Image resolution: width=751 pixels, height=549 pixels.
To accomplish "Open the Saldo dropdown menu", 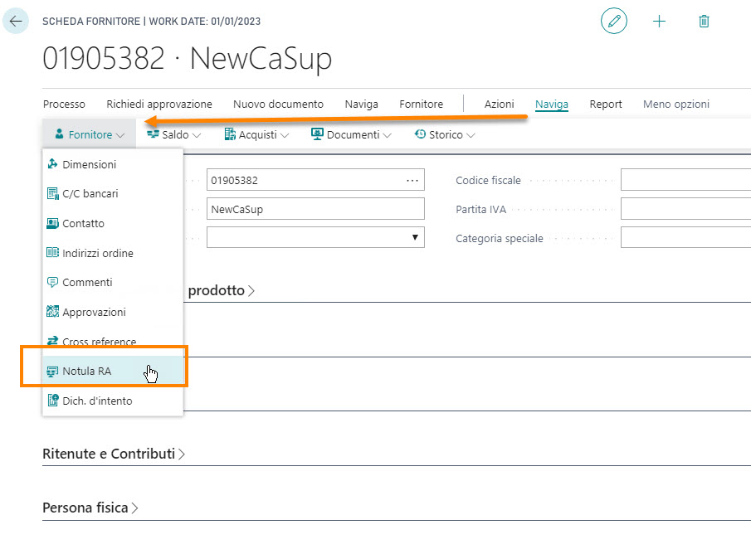I will point(174,134).
